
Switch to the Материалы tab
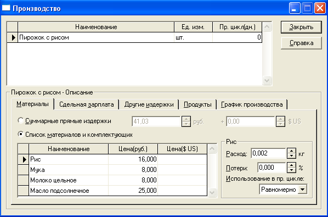click(x=32, y=104)
